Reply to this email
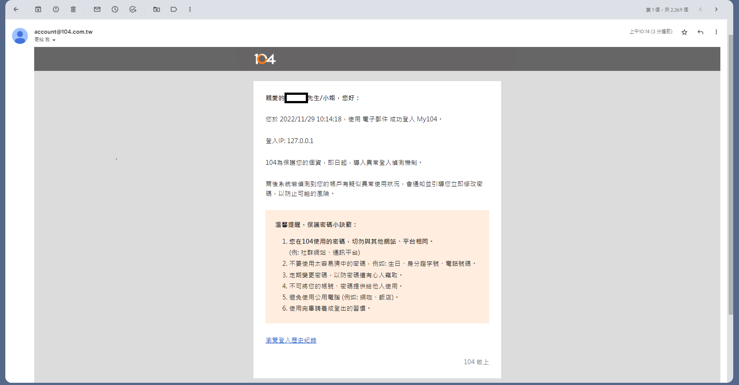The width and height of the screenshot is (739, 385). (x=700, y=32)
